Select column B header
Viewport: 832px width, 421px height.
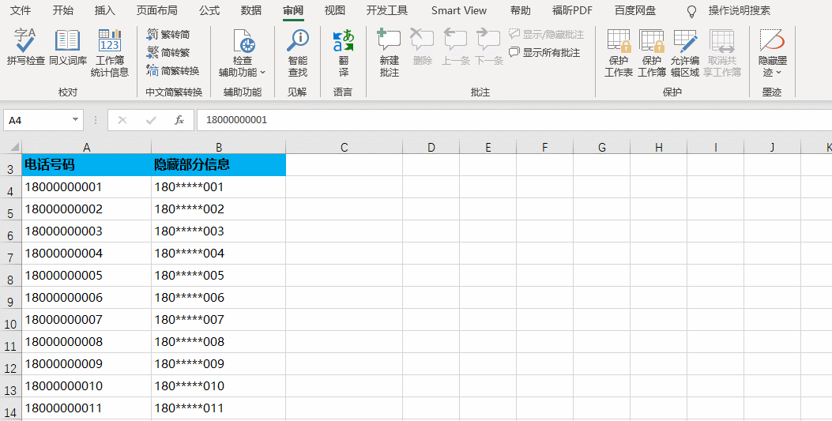tap(219, 147)
